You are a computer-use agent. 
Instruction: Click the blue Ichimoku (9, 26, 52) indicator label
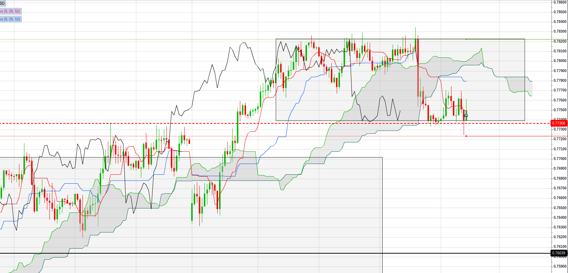pyautogui.click(x=10, y=19)
